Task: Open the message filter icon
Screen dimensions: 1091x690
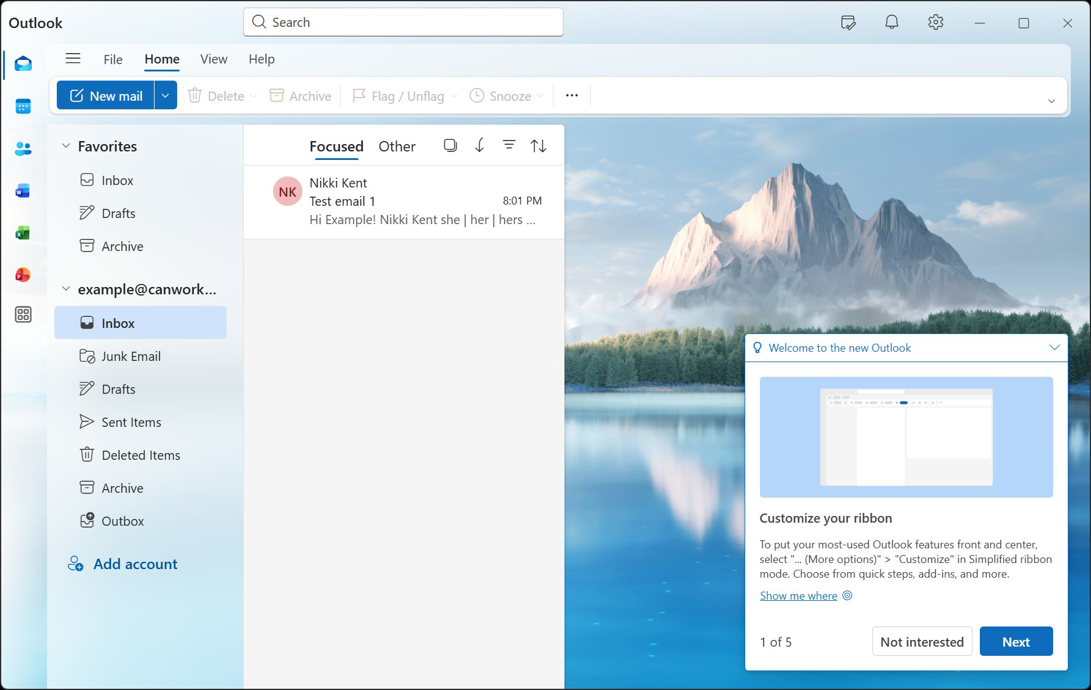Action: (508, 145)
